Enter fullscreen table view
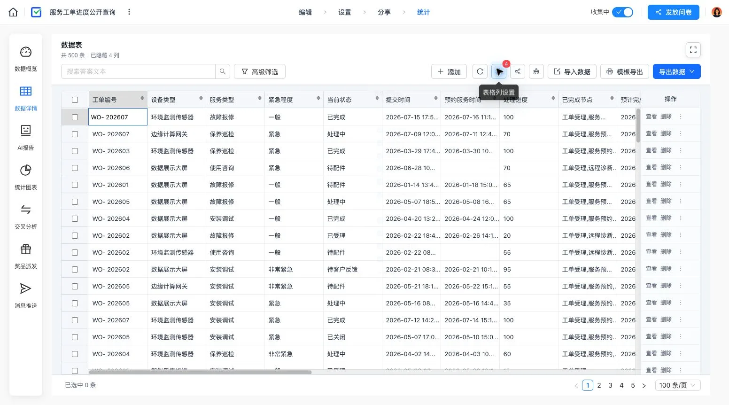Viewport: 729px width, 405px height. click(693, 50)
